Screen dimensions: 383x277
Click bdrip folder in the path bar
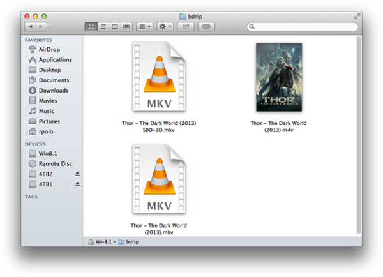[129, 242]
